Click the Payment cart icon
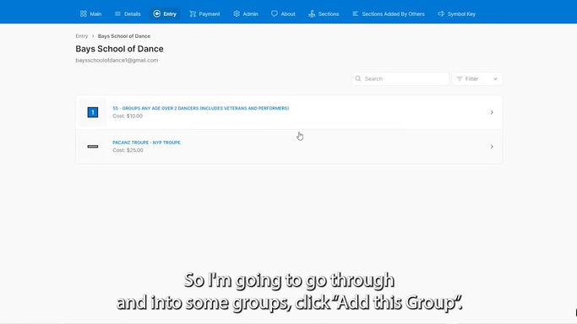This screenshot has width=577, height=324. coord(193,14)
